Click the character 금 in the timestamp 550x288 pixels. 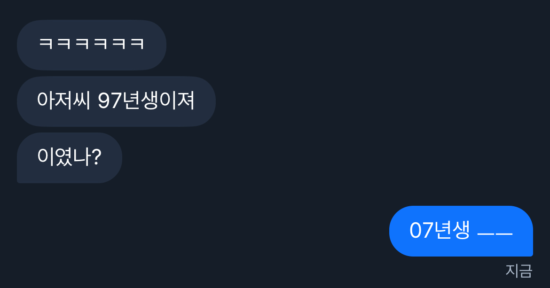coord(526,271)
